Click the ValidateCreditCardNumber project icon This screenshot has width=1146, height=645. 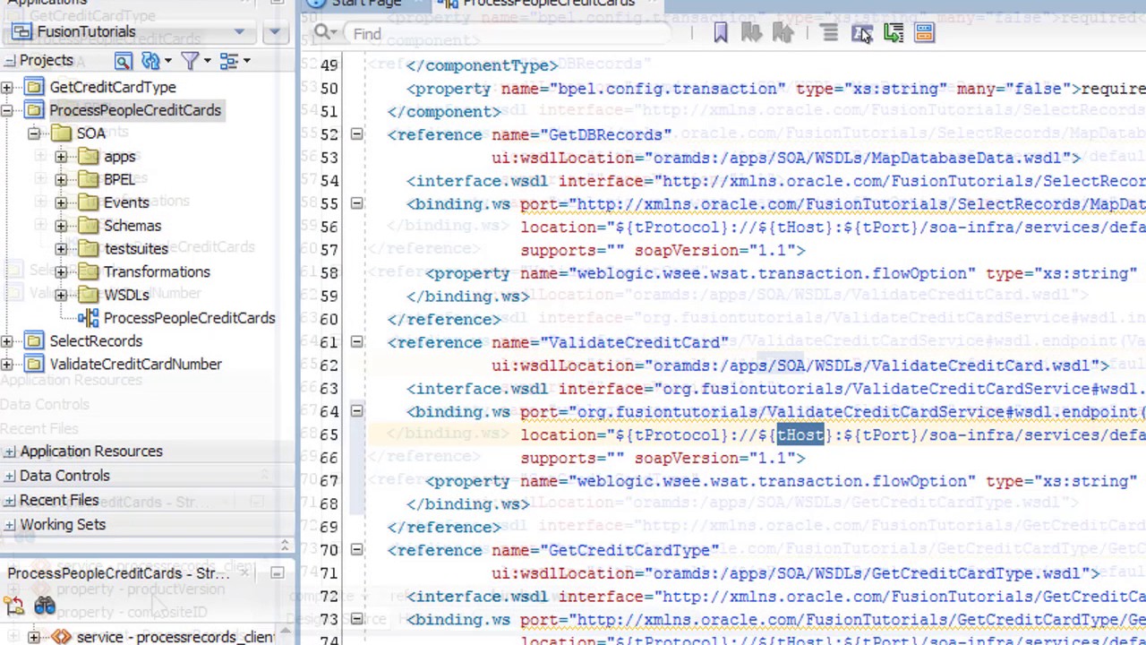[x=34, y=365]
